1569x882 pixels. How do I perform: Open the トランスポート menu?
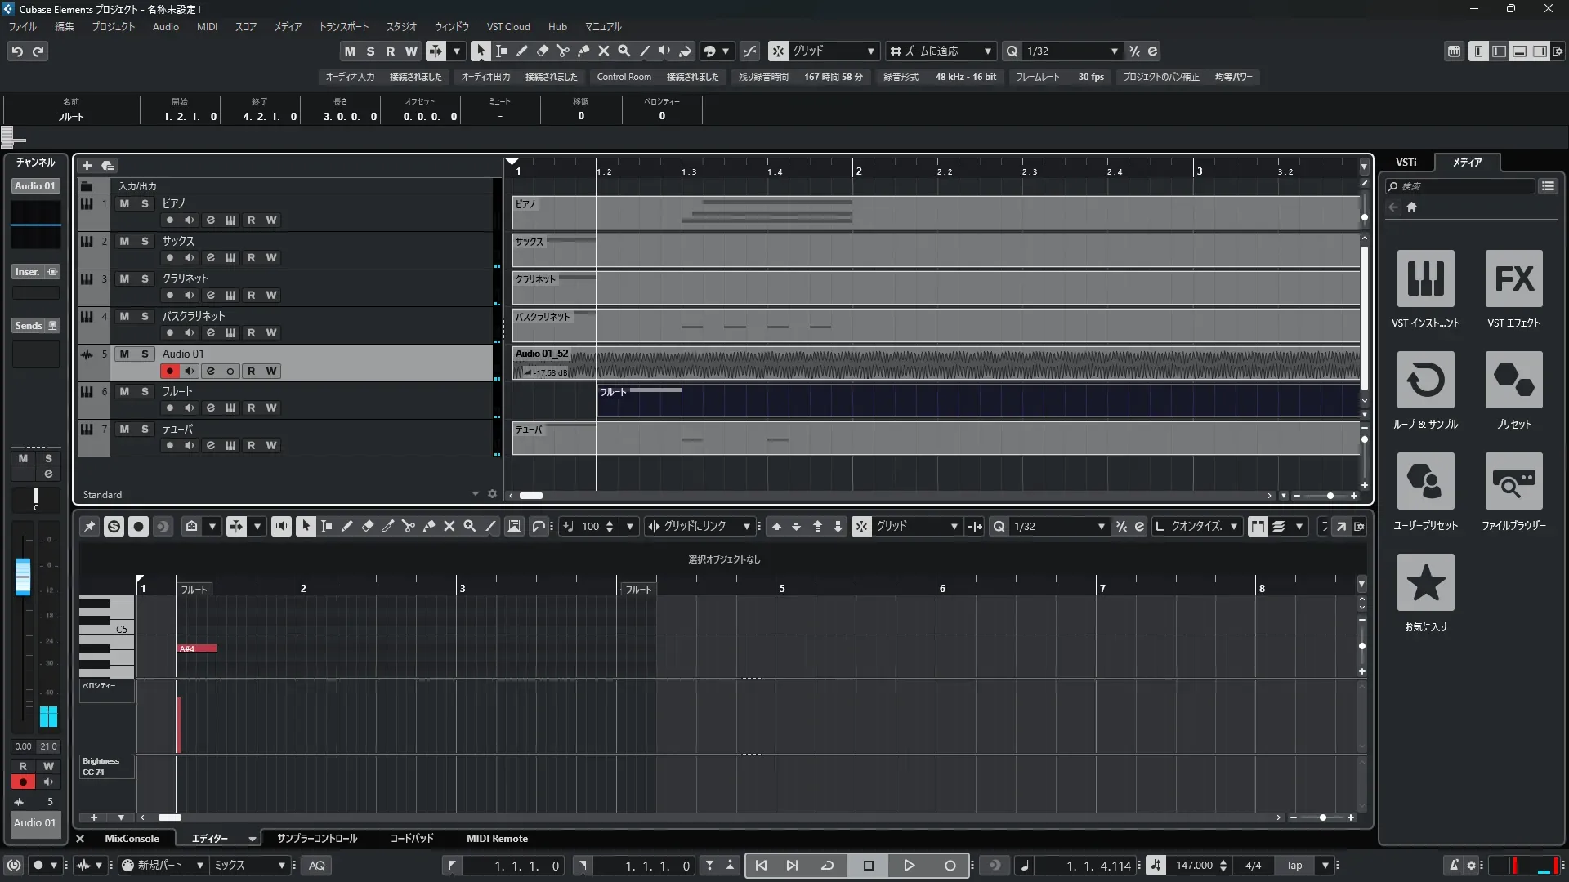click(x=343, y=27)
